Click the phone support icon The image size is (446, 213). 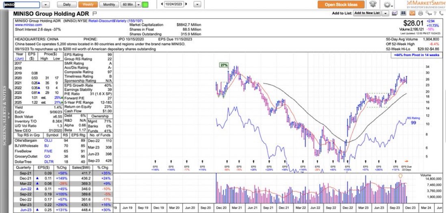tap(441, 13)
